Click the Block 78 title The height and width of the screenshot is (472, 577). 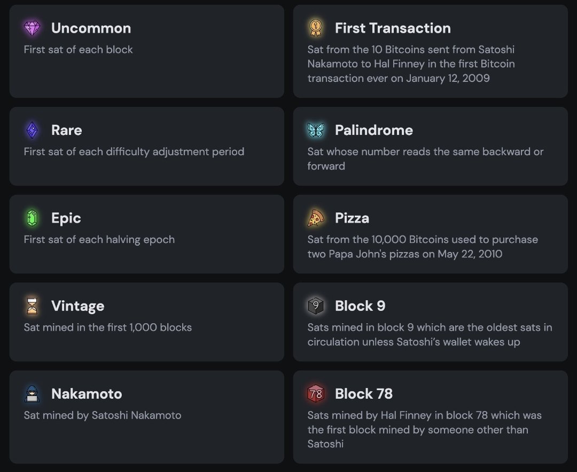(364, 394)
